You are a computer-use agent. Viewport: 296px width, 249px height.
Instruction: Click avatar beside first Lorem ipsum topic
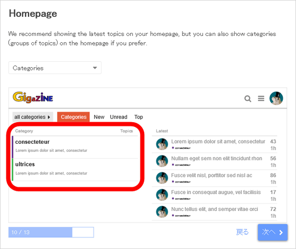click(162, 144)
